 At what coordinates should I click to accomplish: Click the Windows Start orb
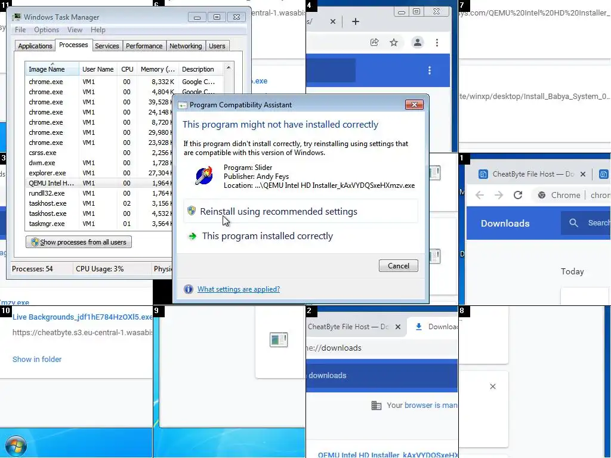16,446
